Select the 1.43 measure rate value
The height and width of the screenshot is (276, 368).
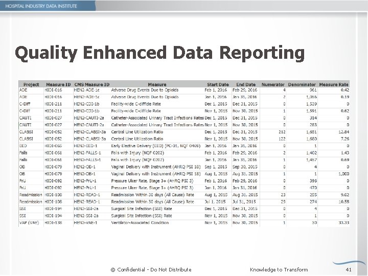(345, 153)
